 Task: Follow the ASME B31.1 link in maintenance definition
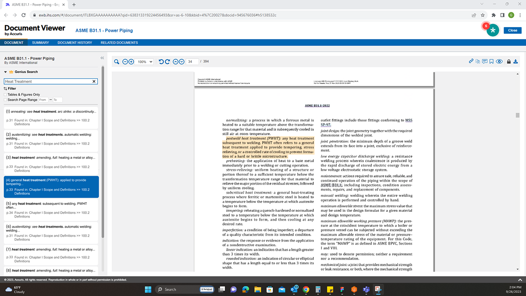(x=331, y=185)
